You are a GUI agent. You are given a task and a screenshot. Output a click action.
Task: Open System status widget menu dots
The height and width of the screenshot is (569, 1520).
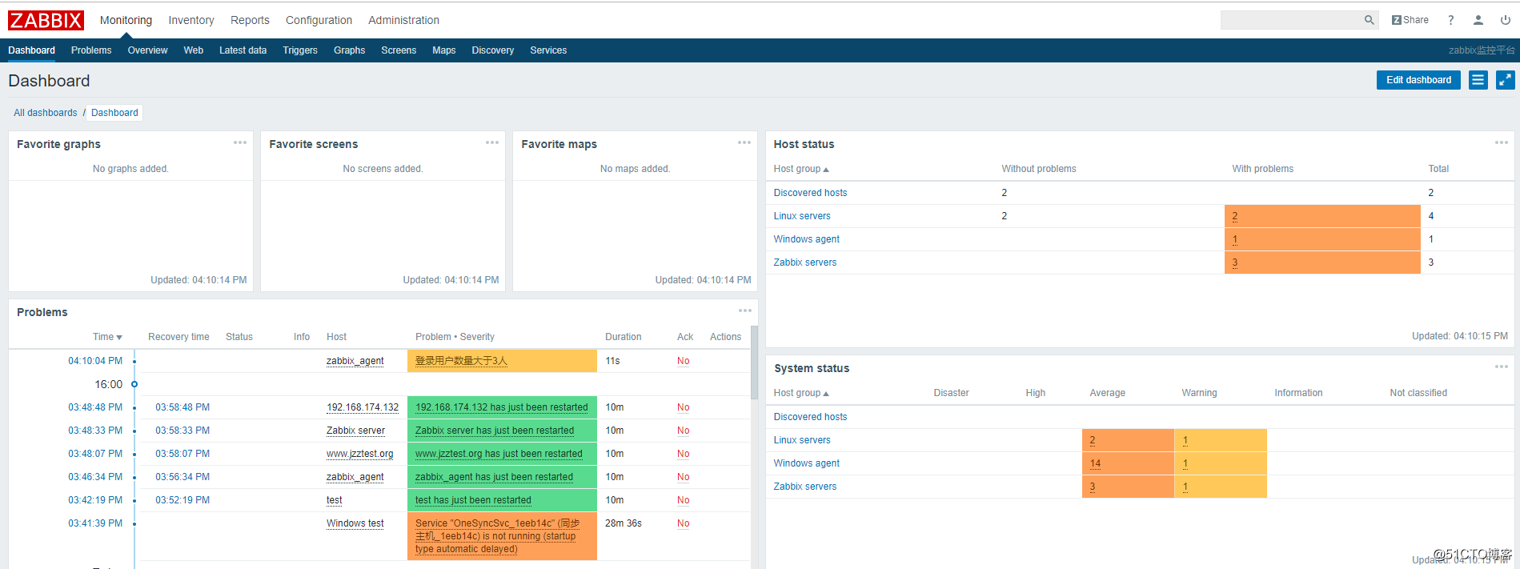pos(1501,367)
